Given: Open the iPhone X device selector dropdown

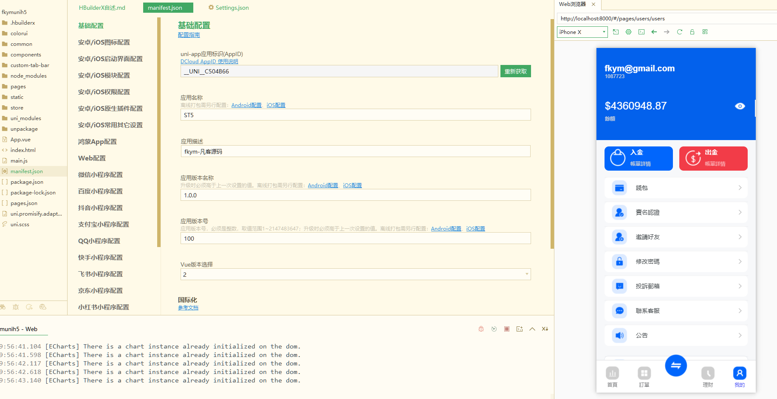Looking at the screenshot, I should click(x=582, y=32).
